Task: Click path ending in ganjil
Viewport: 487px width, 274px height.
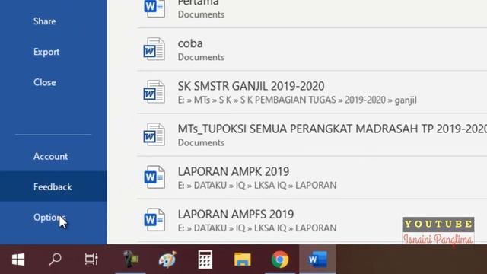Action: tap(297, 100)
